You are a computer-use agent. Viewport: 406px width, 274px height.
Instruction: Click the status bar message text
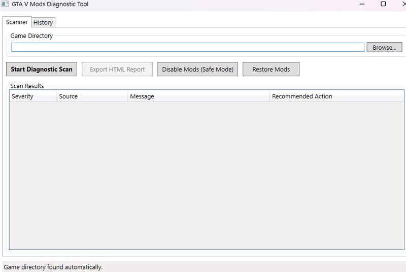[x=53, y=267]
